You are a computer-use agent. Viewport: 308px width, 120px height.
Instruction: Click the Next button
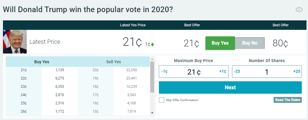coord(230,87)
